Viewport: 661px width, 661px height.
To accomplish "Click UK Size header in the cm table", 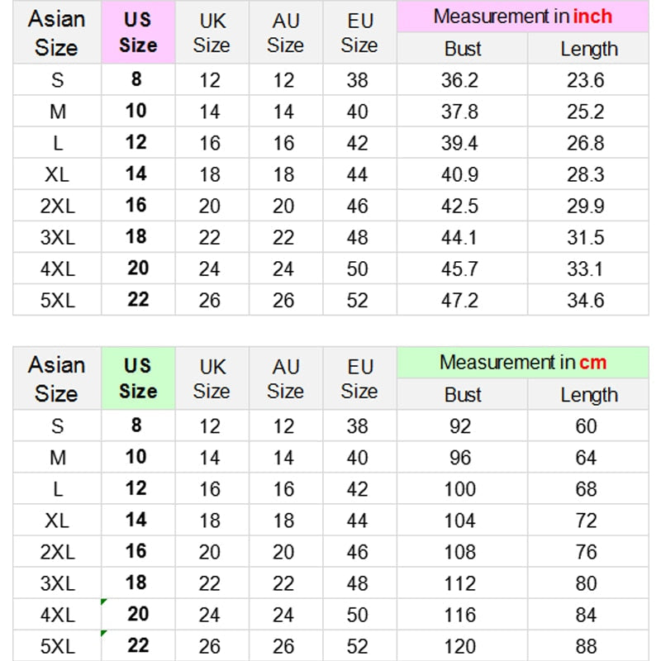I will 211,378.
